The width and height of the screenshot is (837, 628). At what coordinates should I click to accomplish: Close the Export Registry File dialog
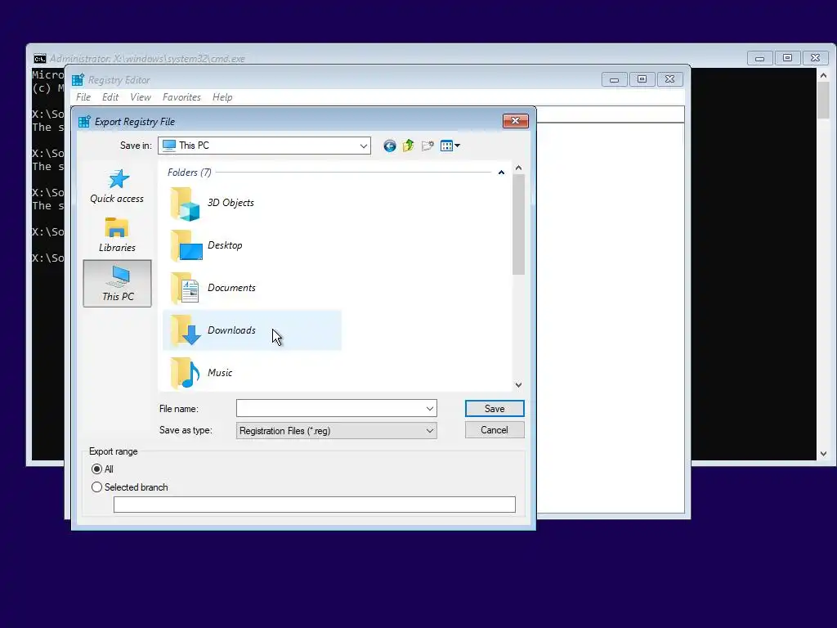click(x=516, y=121)
